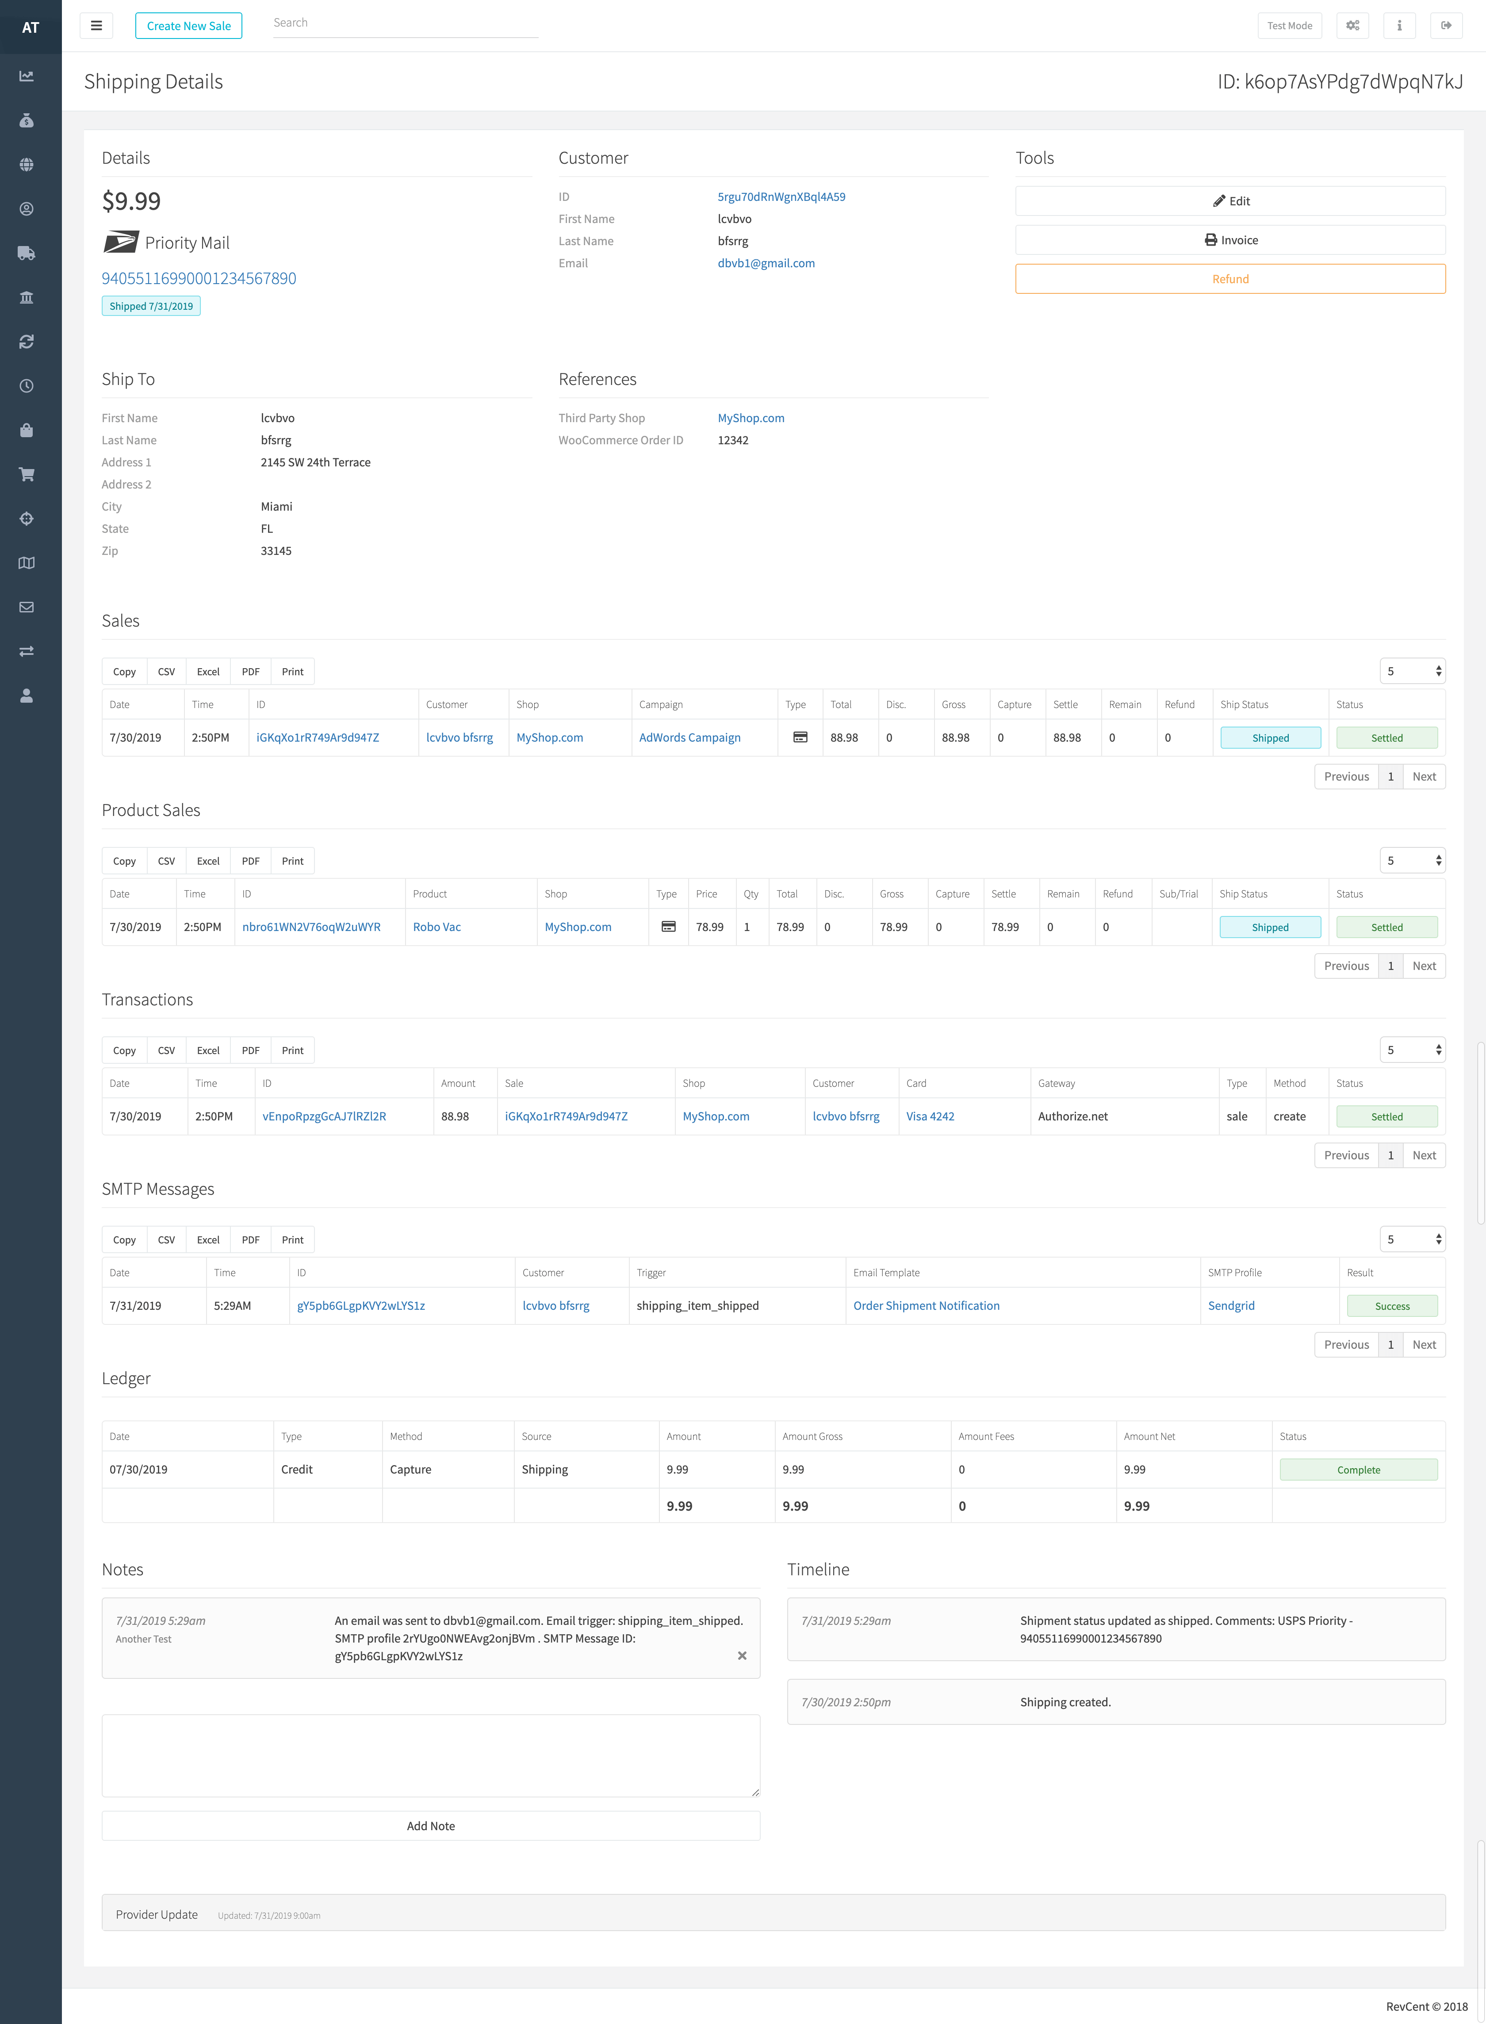
Task: Open the envelope mail sidebar icon
Action: click(x=27, y=608)
